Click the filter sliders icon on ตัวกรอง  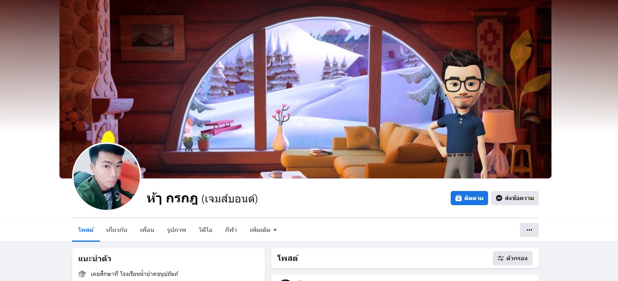[x=501, y=258]
